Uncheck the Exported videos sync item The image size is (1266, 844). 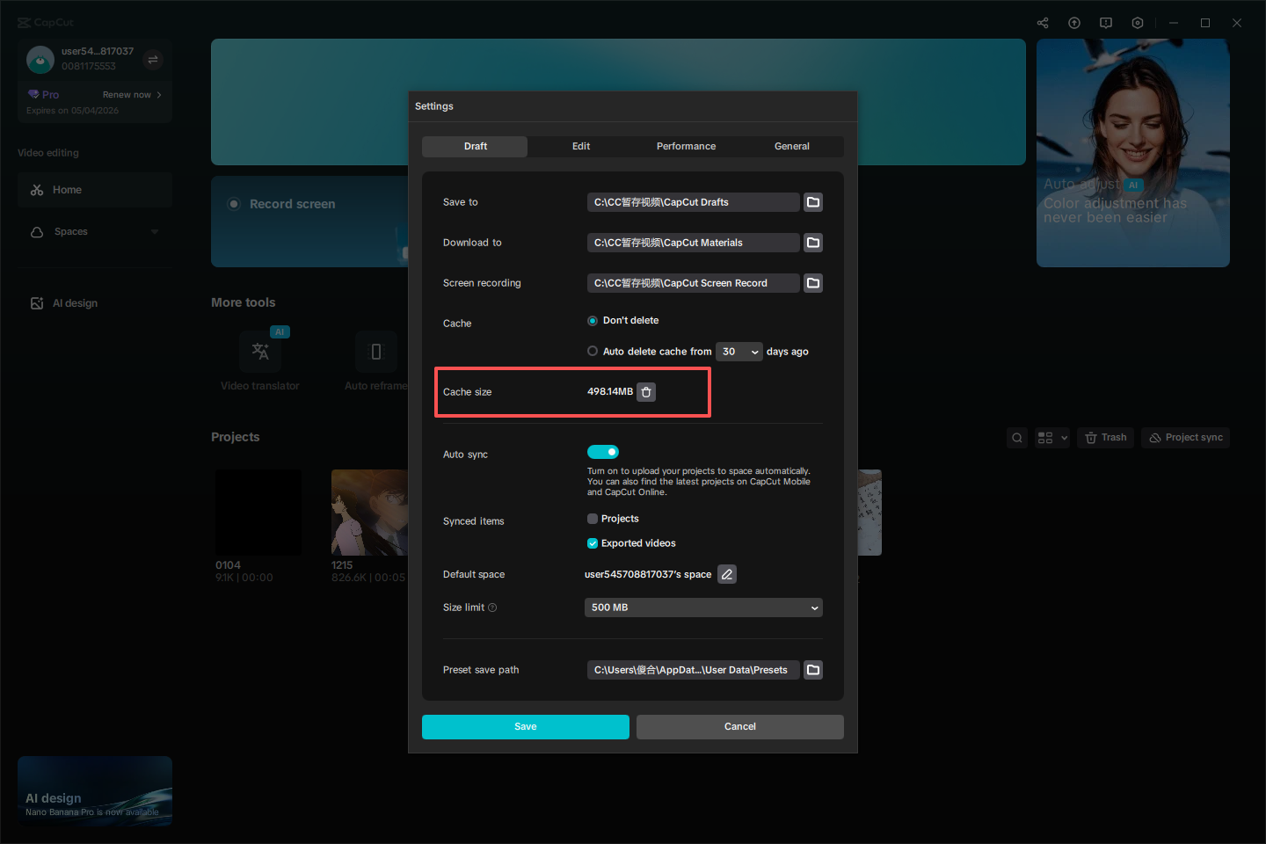(592, 543)
